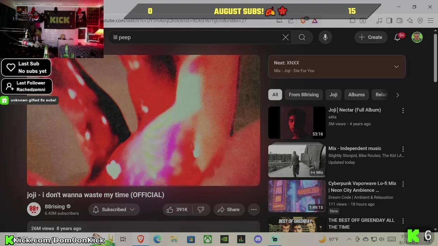Screen dimensions: 438x246
Task: Start voice search with the microphone
Action: click(x=325, y=37)
